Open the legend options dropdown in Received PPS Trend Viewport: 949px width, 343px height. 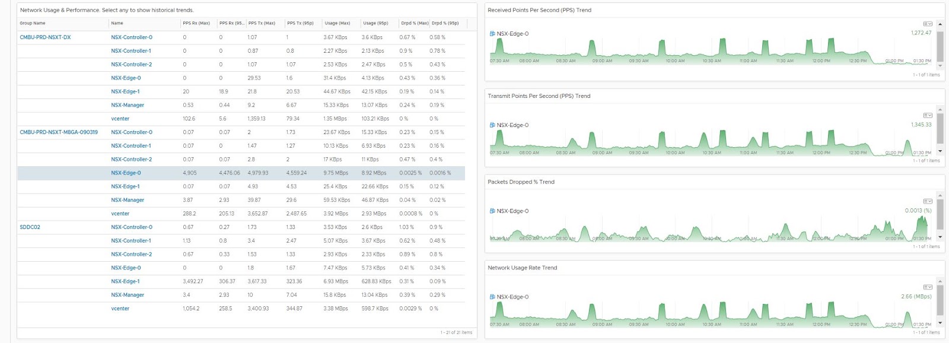point(928,24)
